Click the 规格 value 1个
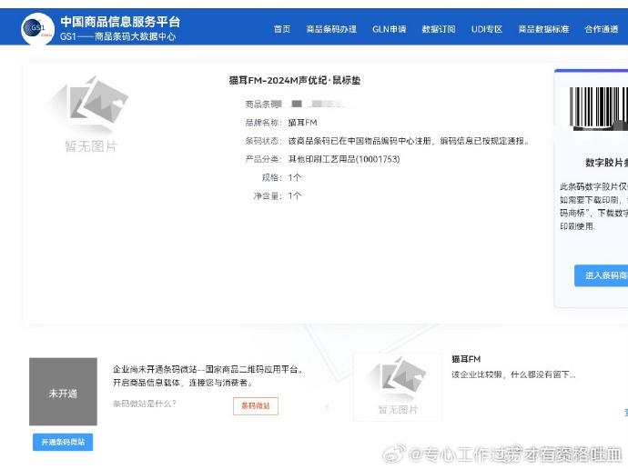Image resolution: width=628 pixels, height=469 pixels. [x=294, y=177]
